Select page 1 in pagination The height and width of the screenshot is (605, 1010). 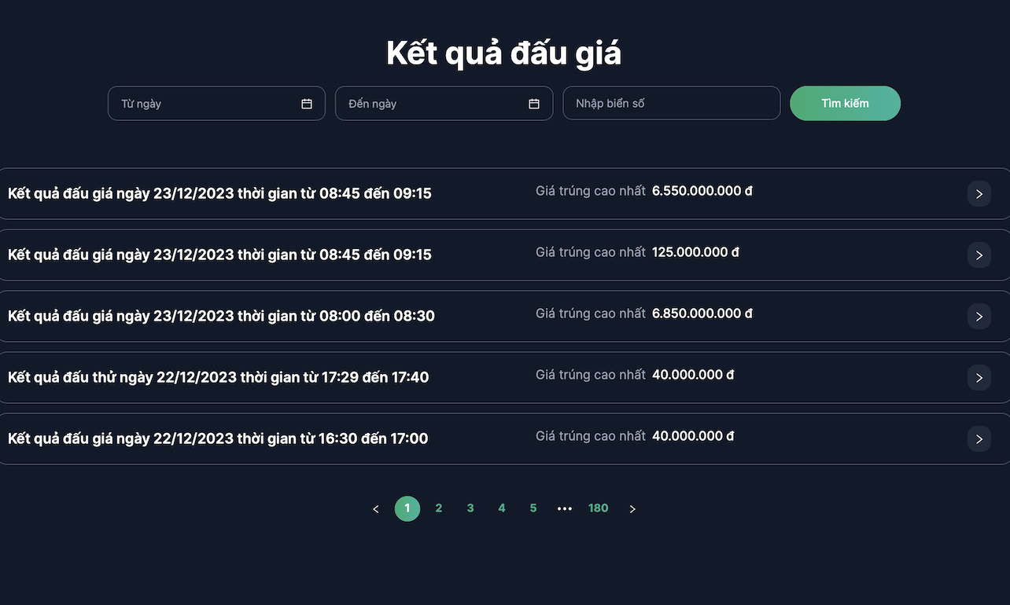407,508
